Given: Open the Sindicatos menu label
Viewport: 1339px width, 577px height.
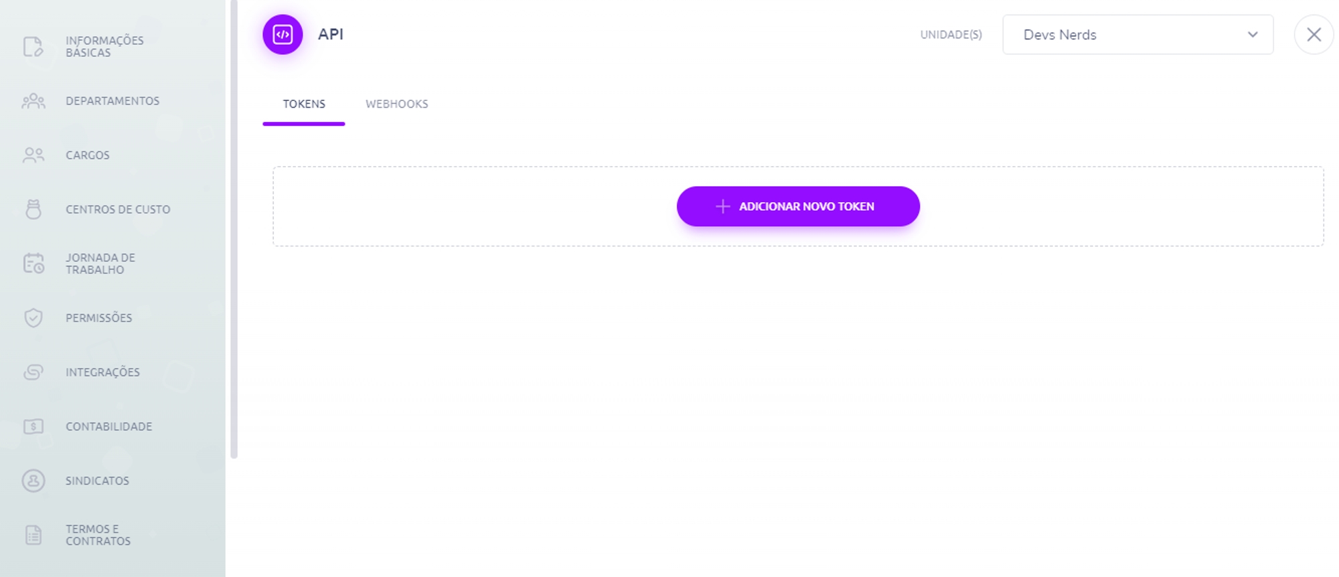Looking at the screenshot, I should pyautogui.click(x=97, y=481).
